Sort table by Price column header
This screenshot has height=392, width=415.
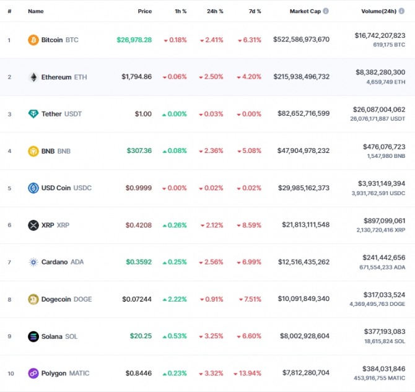click(145, 11)
